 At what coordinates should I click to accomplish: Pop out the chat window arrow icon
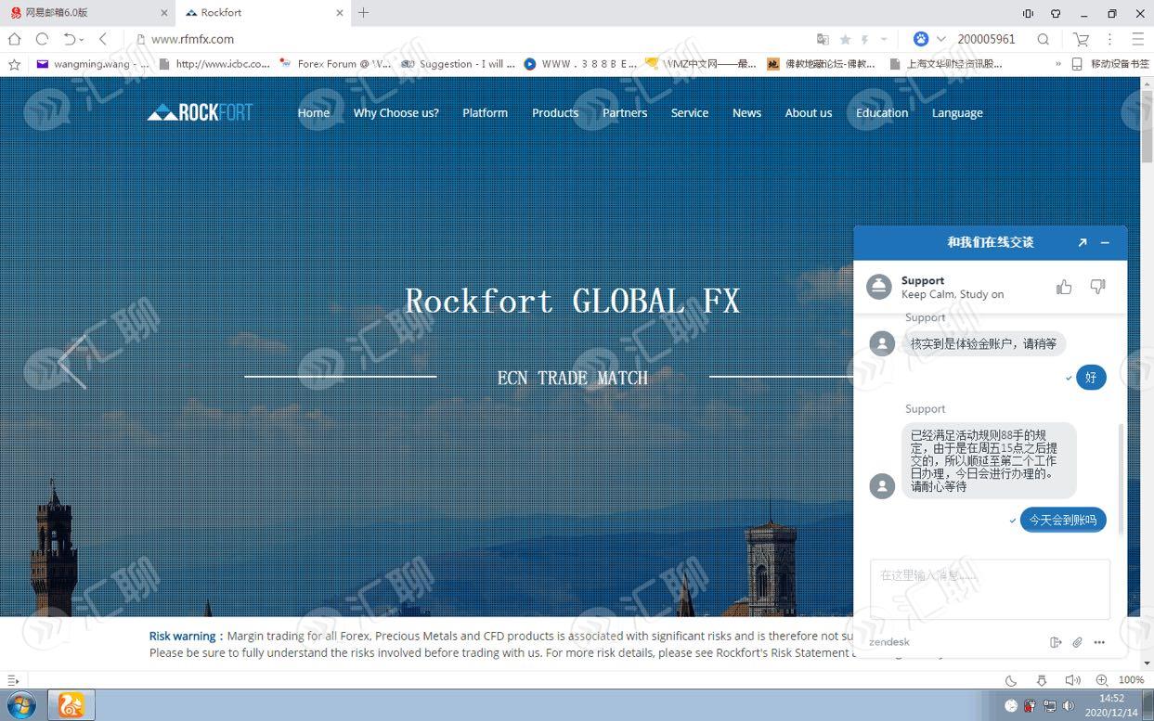tap(1082, 242)
